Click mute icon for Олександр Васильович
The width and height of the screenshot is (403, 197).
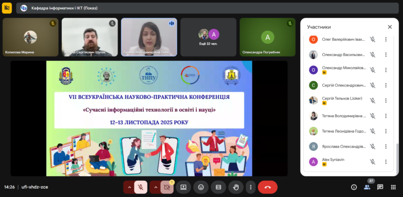[x=373, y=54]
